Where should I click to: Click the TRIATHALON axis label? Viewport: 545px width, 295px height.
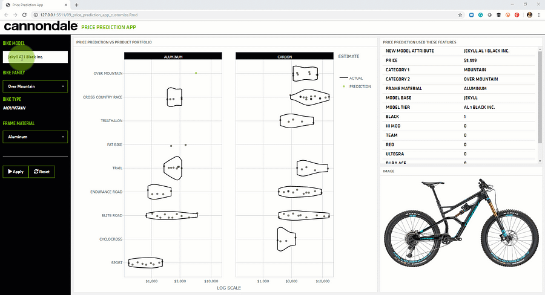[x=111, y=121]
